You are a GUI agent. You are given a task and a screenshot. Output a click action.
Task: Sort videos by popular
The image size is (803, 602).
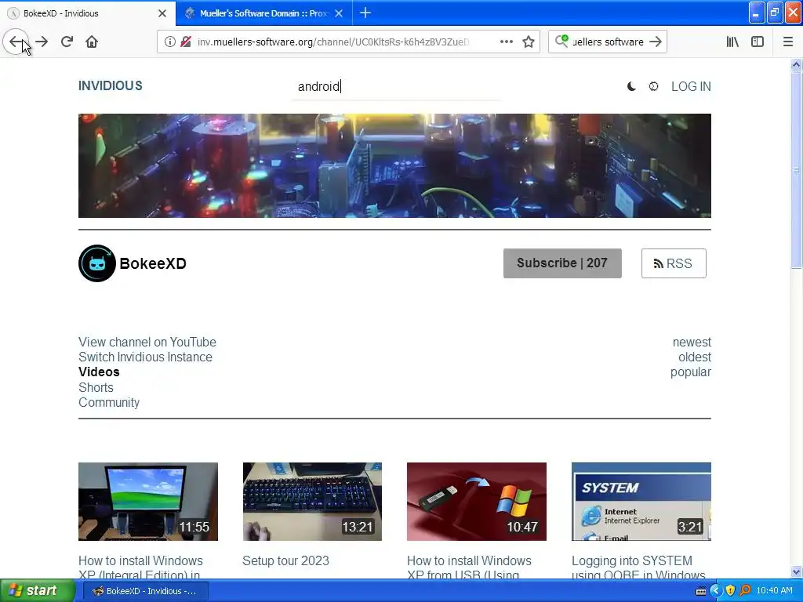pyautogui.click(x=690, y=372)
